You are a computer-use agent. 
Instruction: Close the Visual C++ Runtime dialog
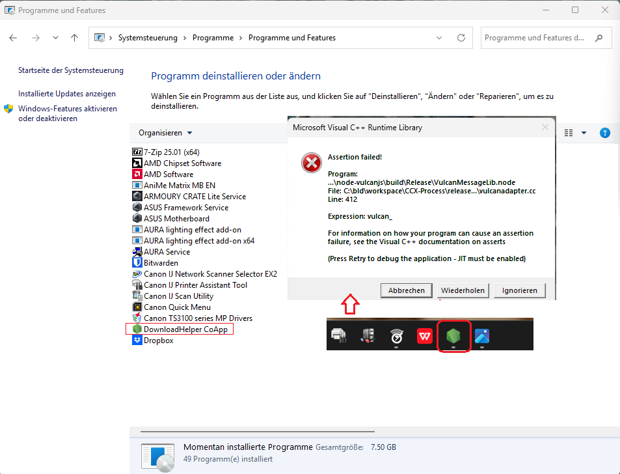(545, 127)
